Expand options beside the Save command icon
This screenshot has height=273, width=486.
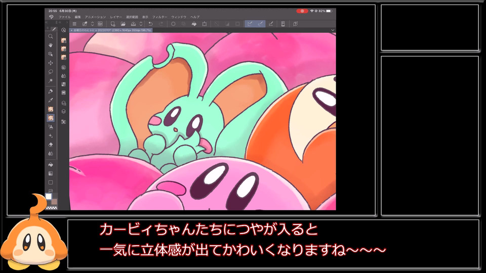tap(141, 24)
